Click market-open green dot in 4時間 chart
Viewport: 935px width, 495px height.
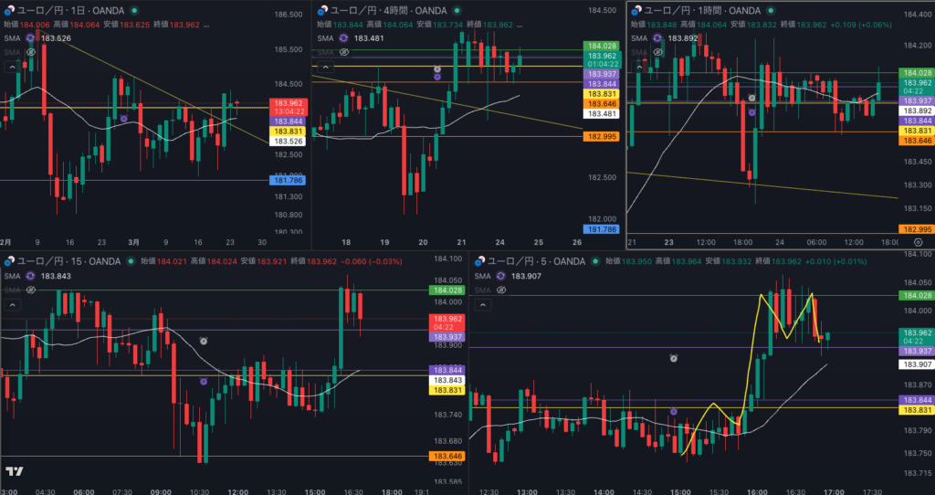coord(457,11)
